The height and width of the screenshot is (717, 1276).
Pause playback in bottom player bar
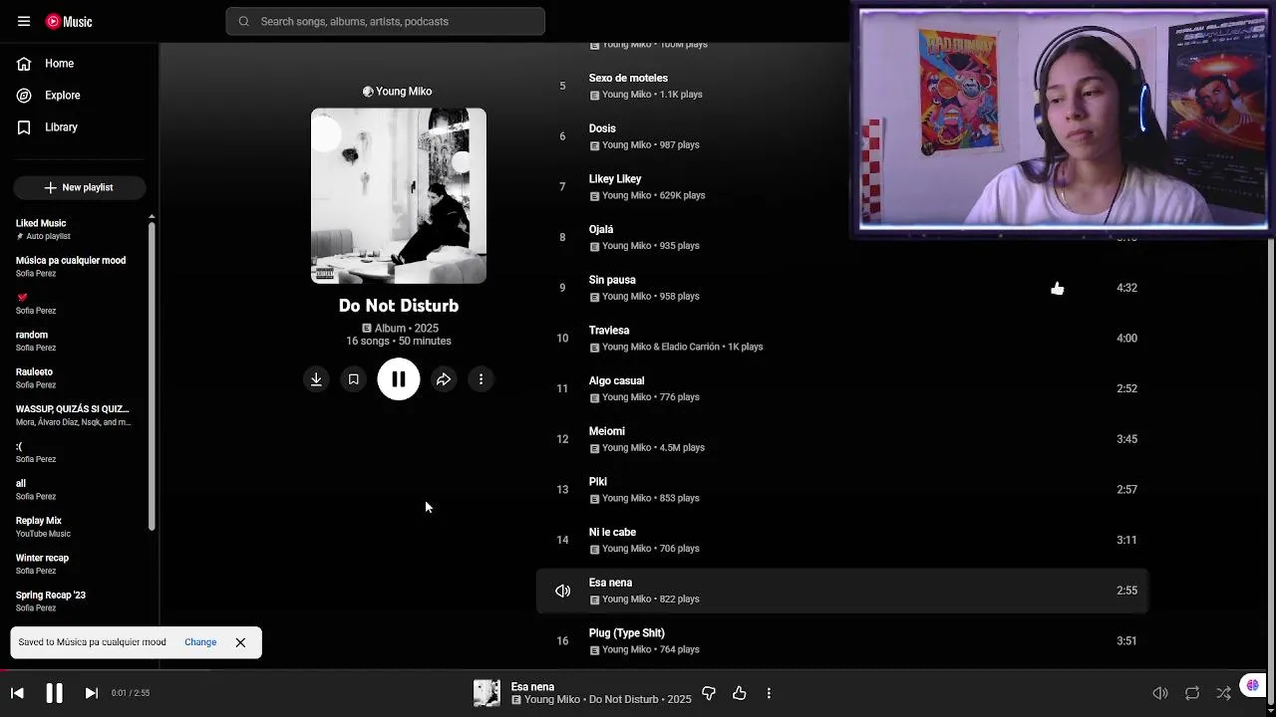click(x=54, y=693)
